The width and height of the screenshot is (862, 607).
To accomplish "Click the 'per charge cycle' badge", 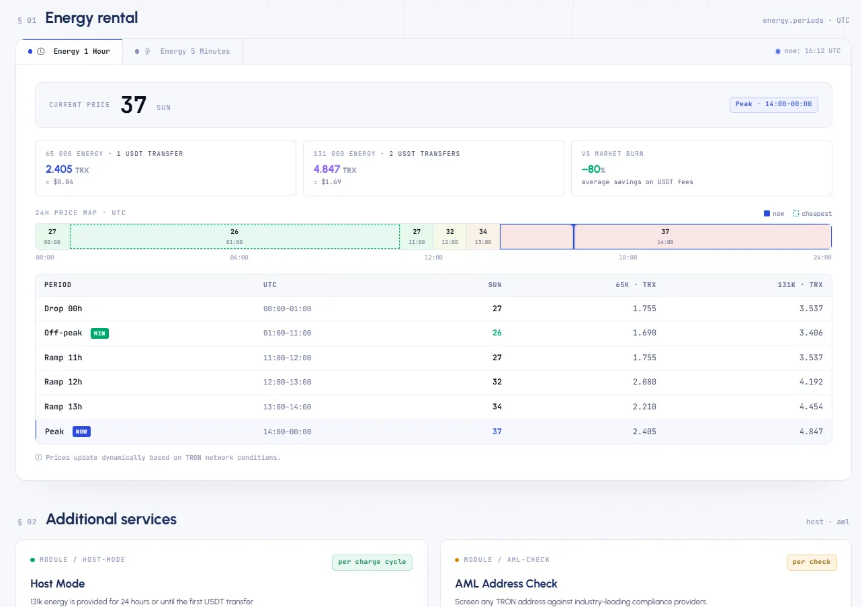I will pos(372,562).
